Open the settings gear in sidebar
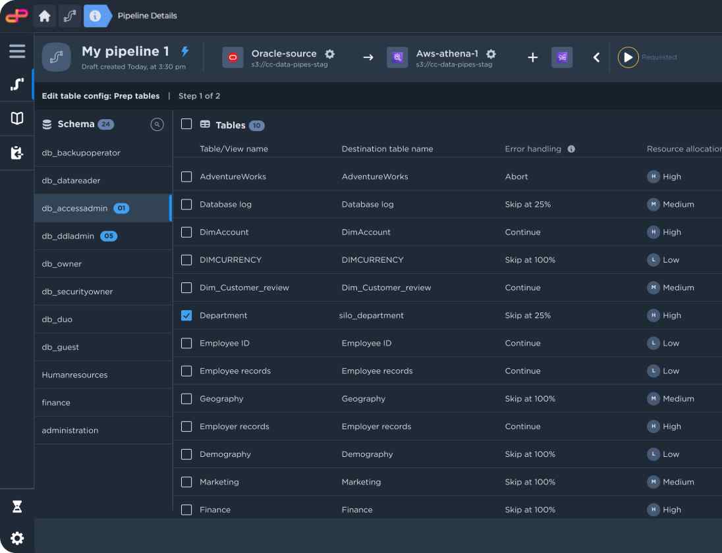Viewport: 722px width, 553px height. pyautogui.click(x=17, y=538)
